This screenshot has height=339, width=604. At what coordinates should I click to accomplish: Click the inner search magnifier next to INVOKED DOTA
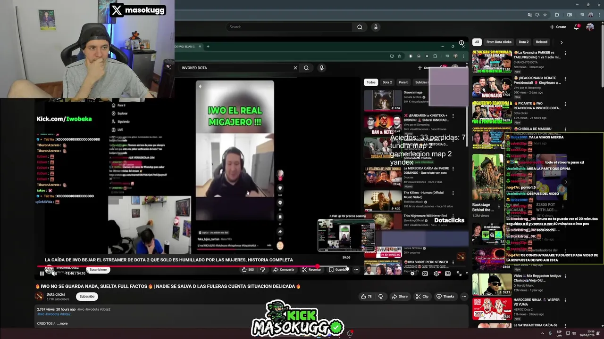tap(306, 68)
